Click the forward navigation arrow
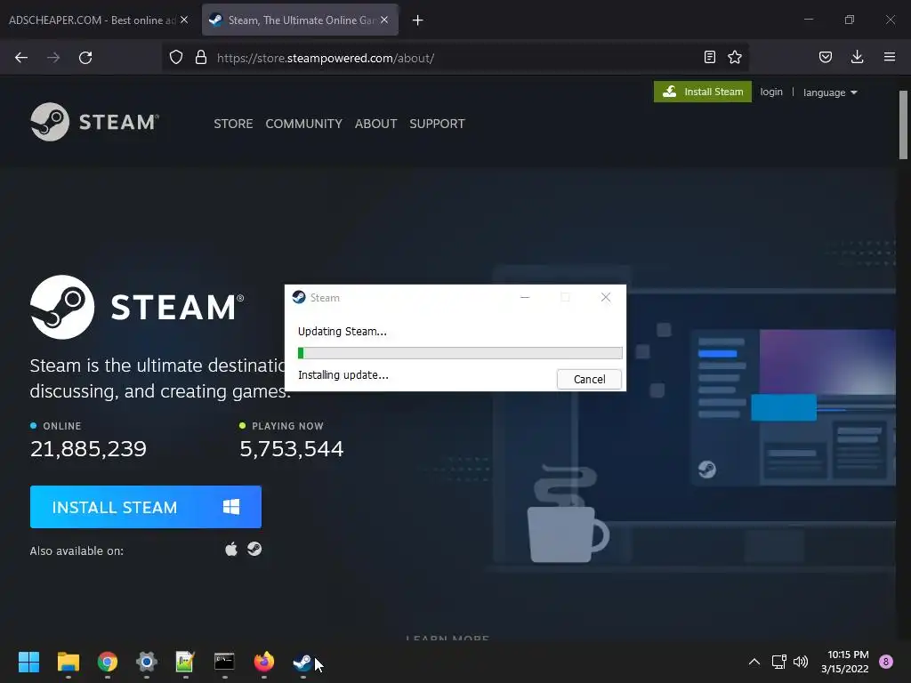Viewport: 911px width, 683px height. point(53,58)
